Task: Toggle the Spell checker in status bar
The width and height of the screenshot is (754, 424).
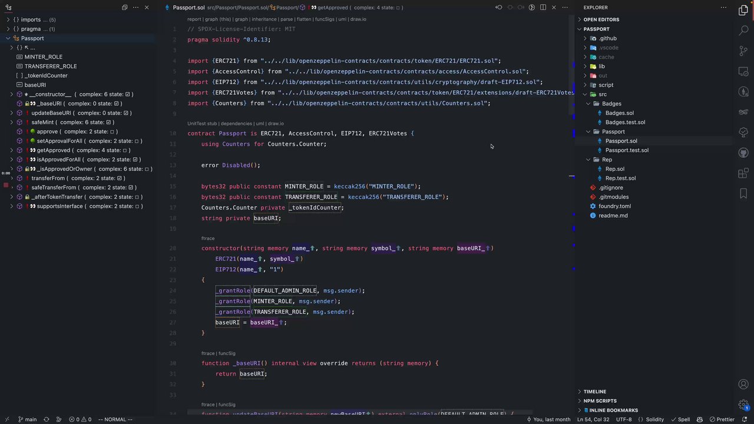Action: click(x=680, y=419)
